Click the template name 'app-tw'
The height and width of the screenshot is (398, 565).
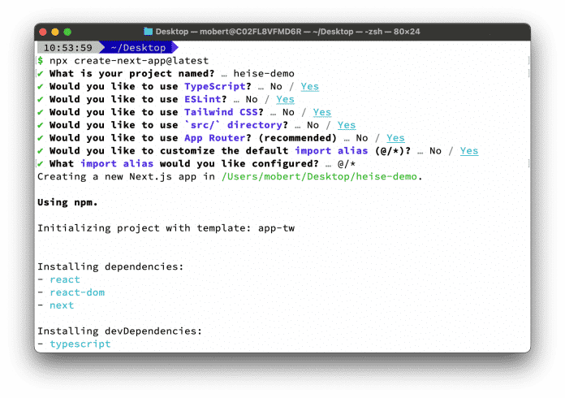(x=276, y=228)
